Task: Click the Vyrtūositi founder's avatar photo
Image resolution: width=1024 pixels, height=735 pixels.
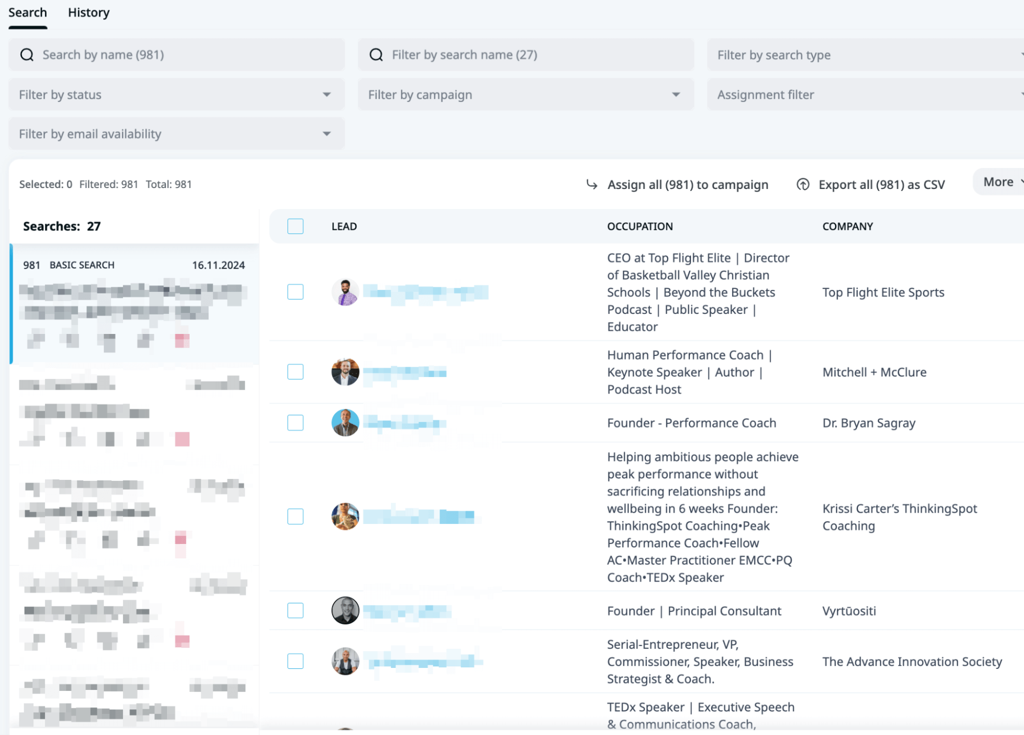Action: point(345,611)
